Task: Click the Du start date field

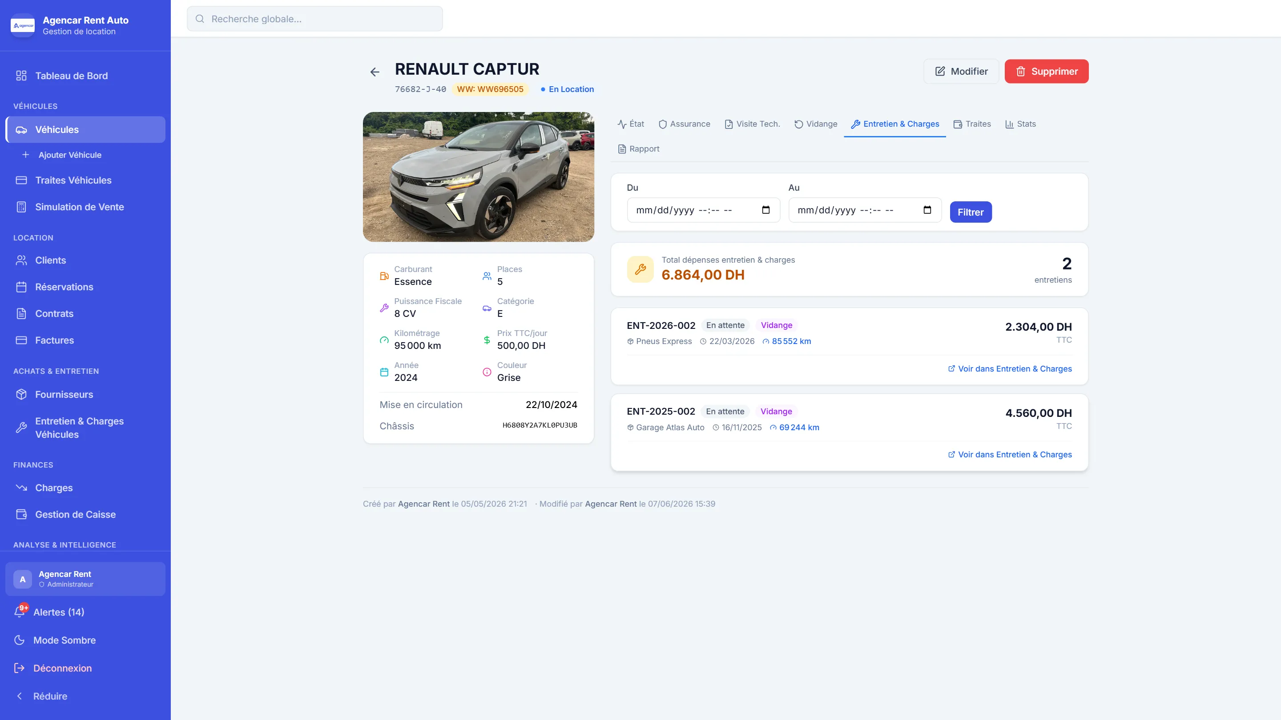Action: pyautogui.click(x=703, y=210)
